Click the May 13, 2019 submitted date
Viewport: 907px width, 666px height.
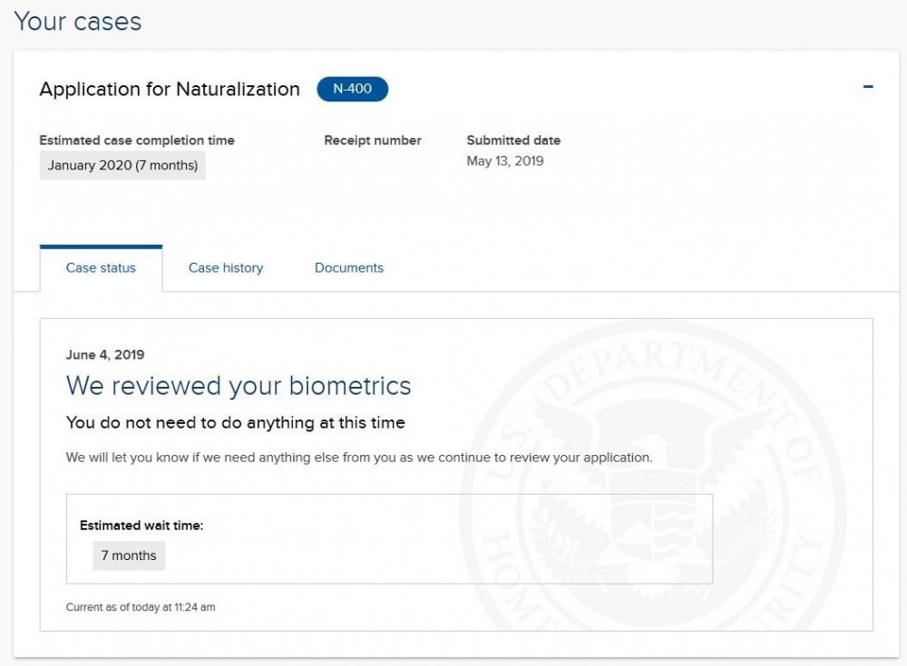(x=505, y=161)
